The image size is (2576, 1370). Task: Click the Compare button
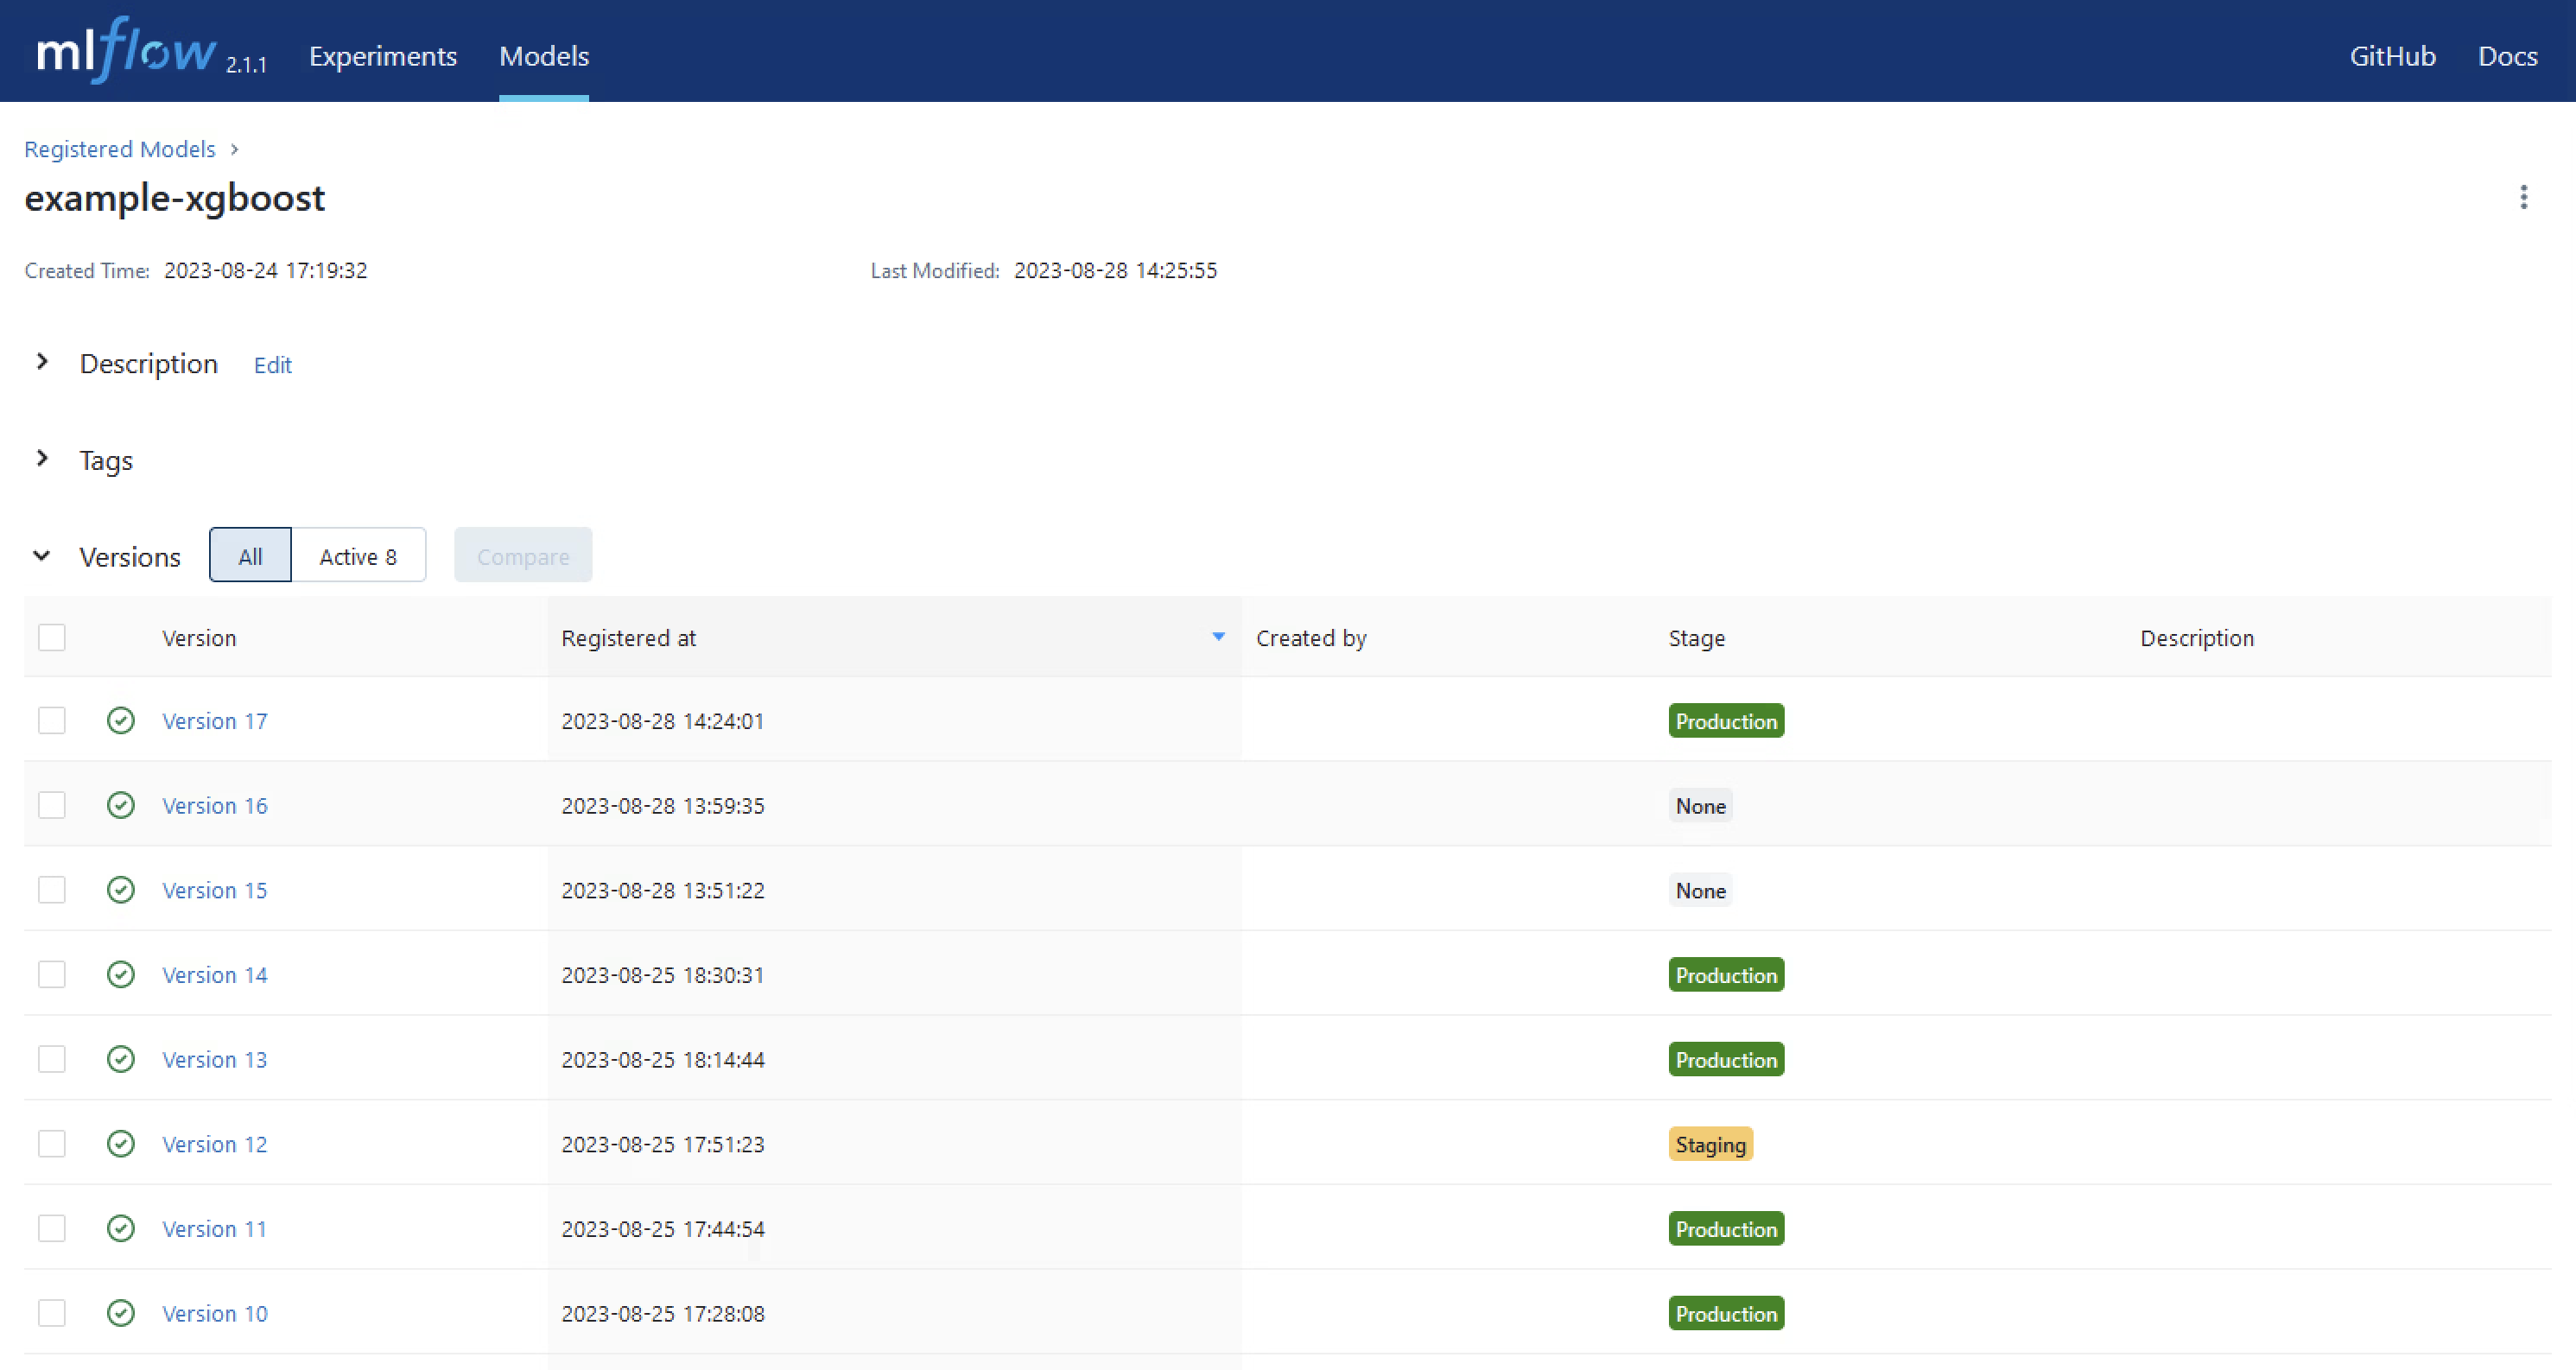click(523, 555)
